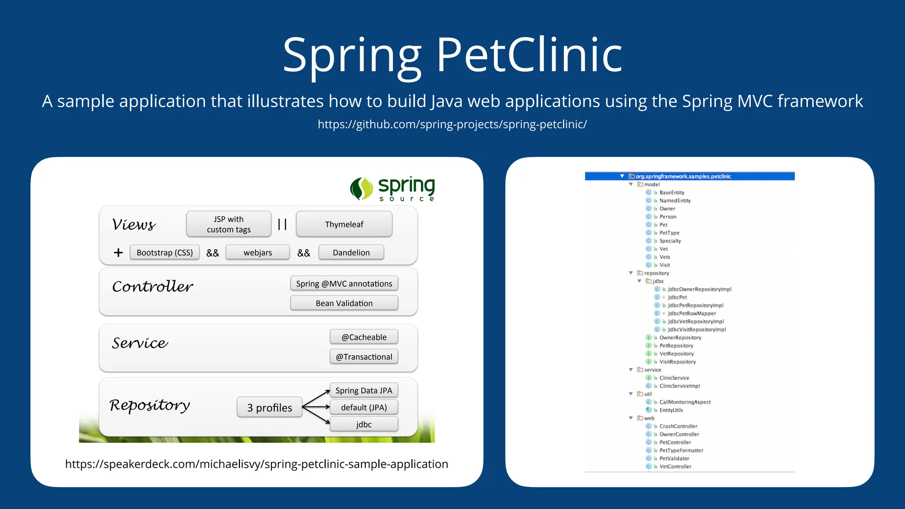905x509 pixels.
Task: Collapse the web package triangle
Action: [631, 418]
